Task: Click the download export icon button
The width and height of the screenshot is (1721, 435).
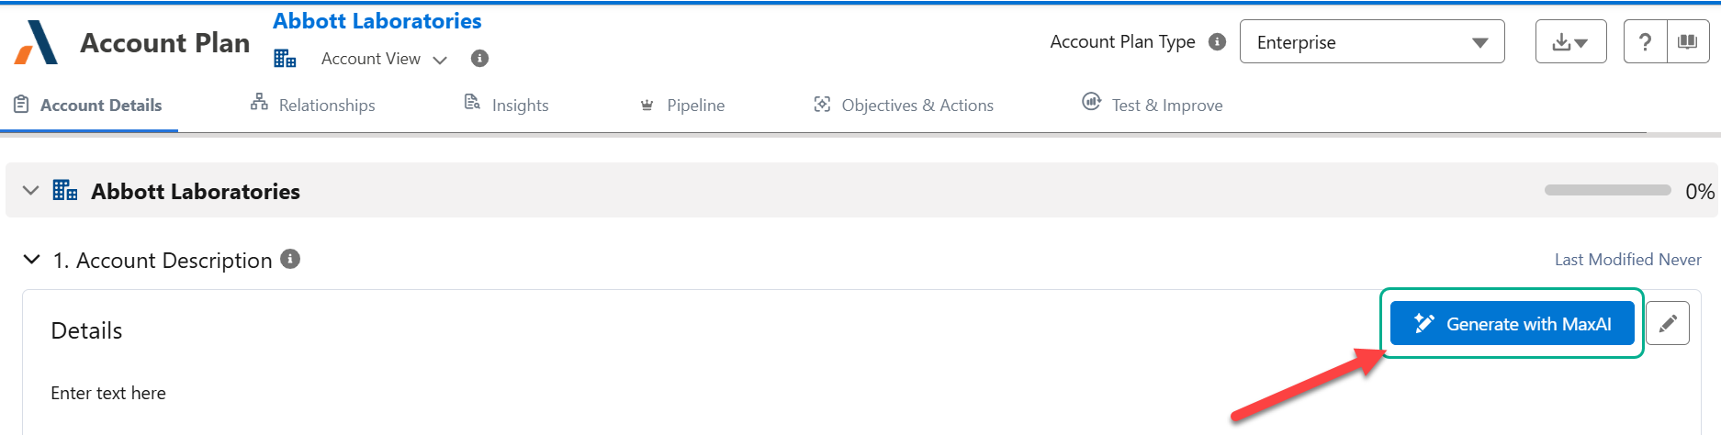Action: 1570,42
